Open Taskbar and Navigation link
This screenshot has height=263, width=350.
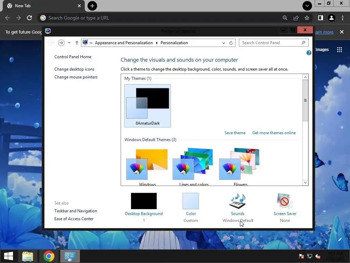[76, 211]
